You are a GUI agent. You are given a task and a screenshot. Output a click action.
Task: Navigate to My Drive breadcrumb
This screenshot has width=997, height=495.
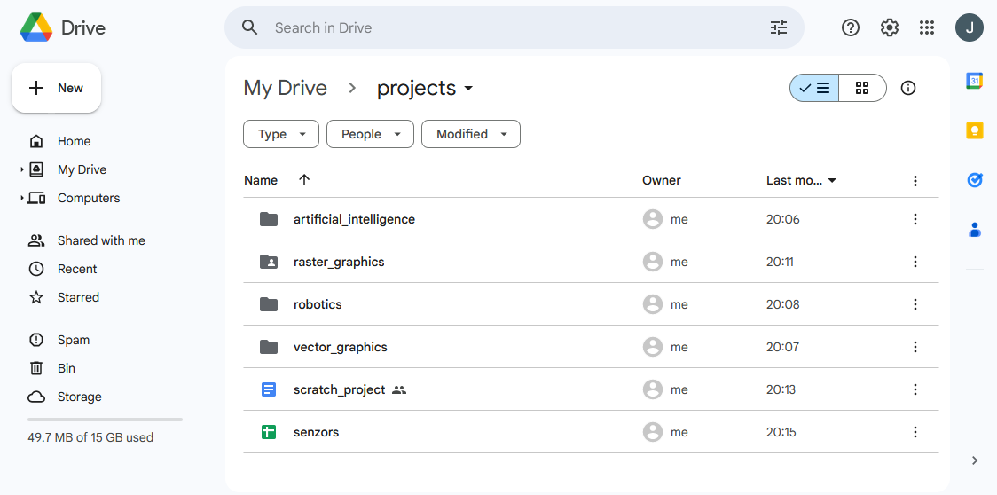285,88
